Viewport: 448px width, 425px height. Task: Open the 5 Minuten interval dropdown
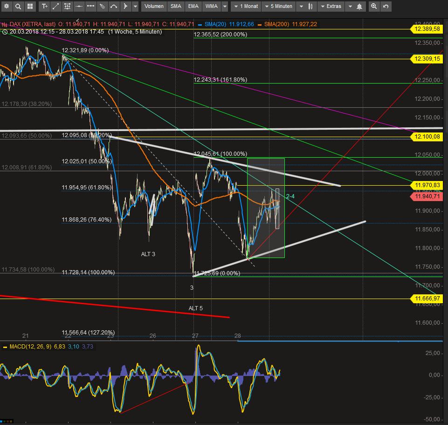click(279, 6)
